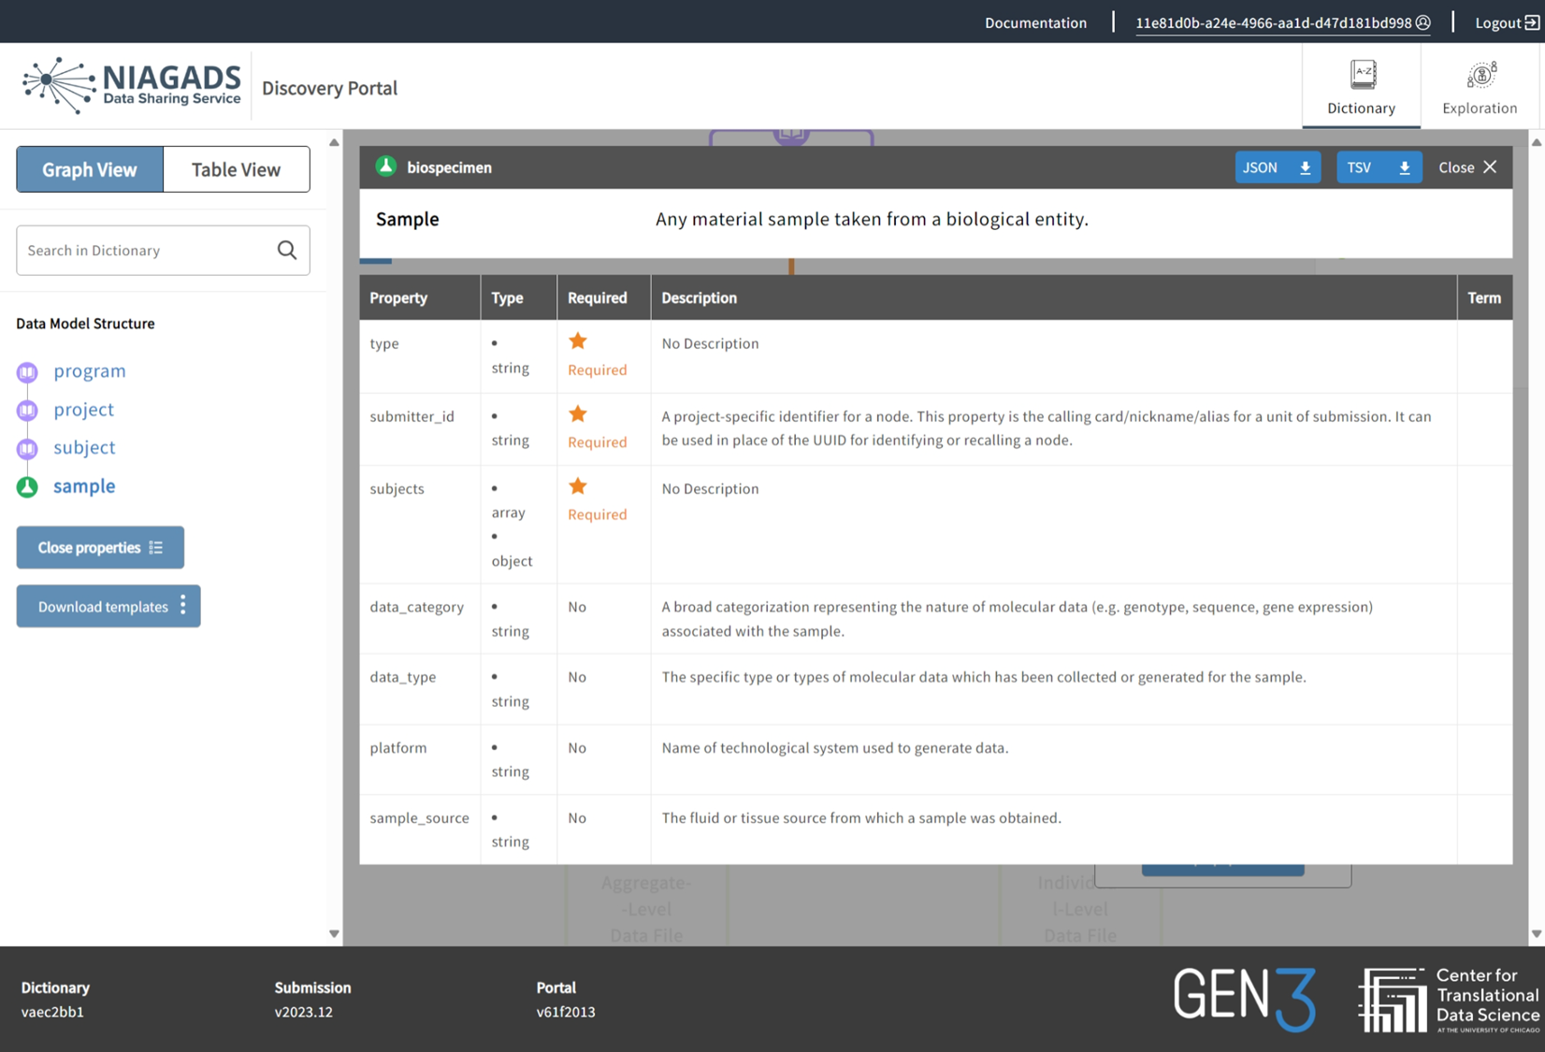Switch to Table View
Viewport: 1545px width, 1052px height.
click(236, 169)
